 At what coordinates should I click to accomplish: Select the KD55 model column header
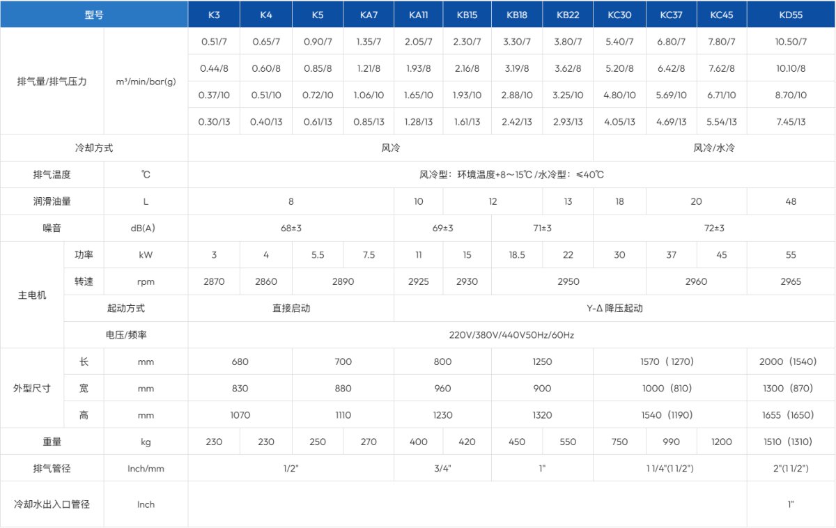pos(791,14)
